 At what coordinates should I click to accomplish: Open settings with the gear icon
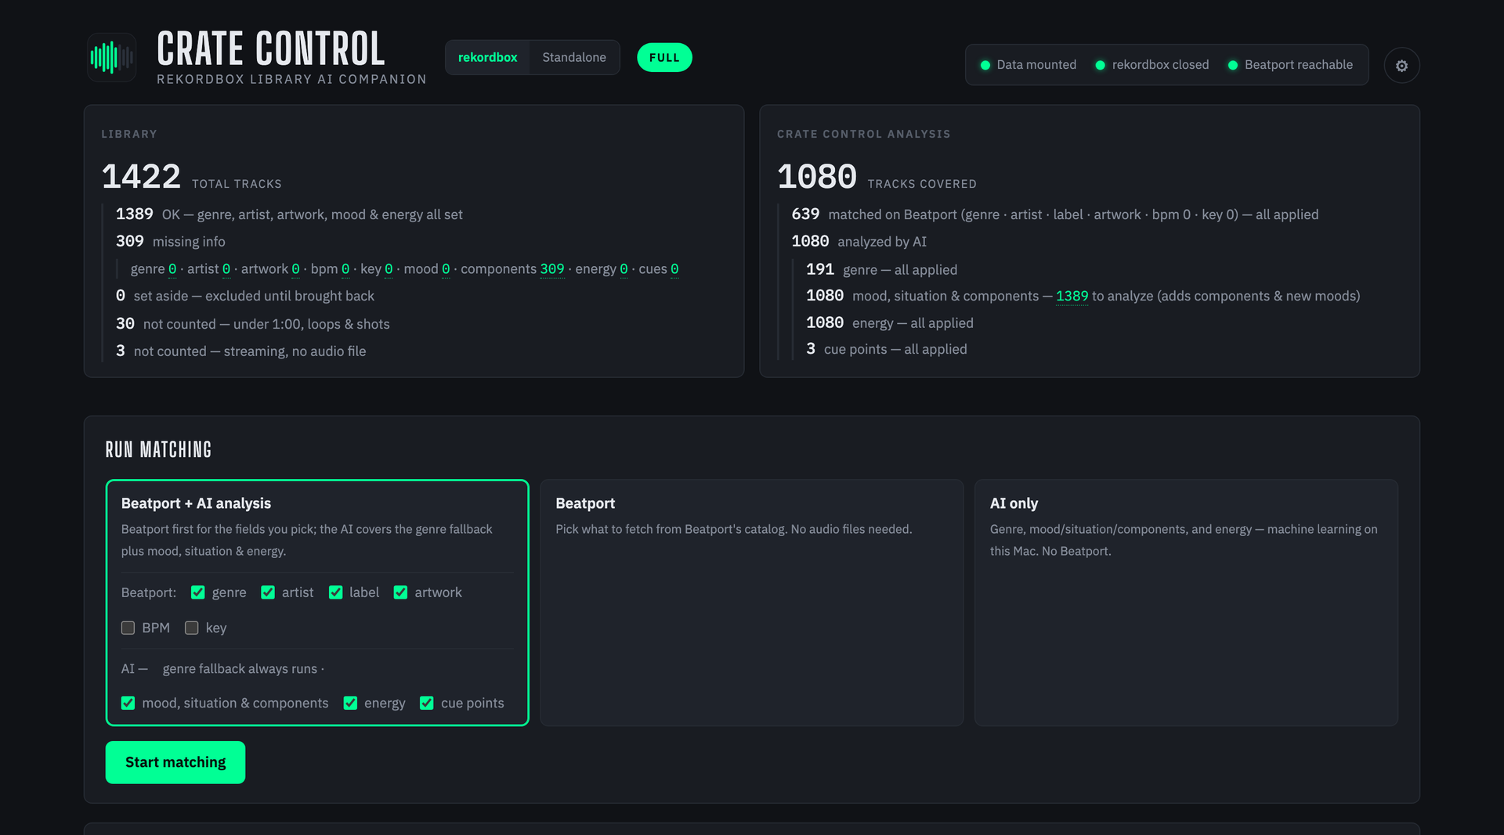[x=1401, y=65]
